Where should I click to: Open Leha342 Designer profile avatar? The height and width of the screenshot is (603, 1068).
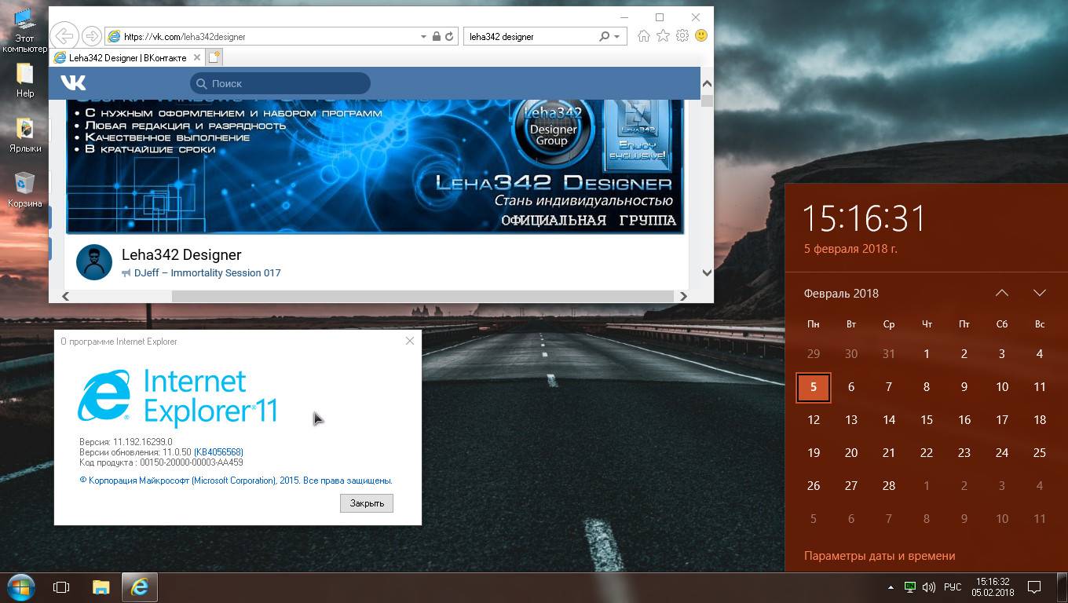(x=94, y=261)
